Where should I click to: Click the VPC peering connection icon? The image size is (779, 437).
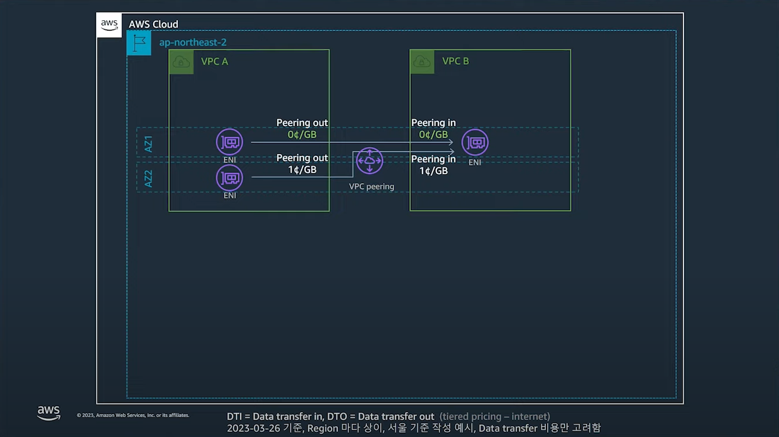point(369,161)
